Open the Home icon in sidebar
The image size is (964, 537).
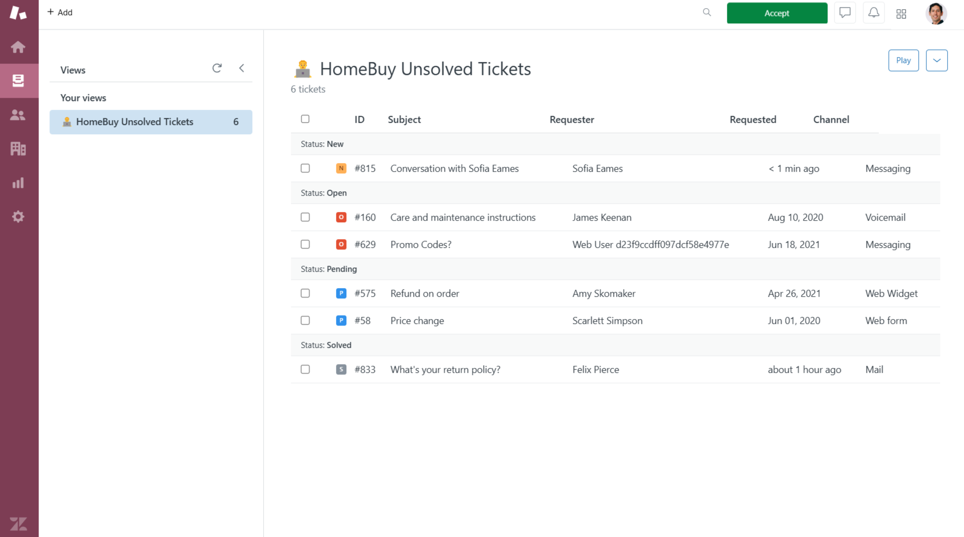click(18, 47)
